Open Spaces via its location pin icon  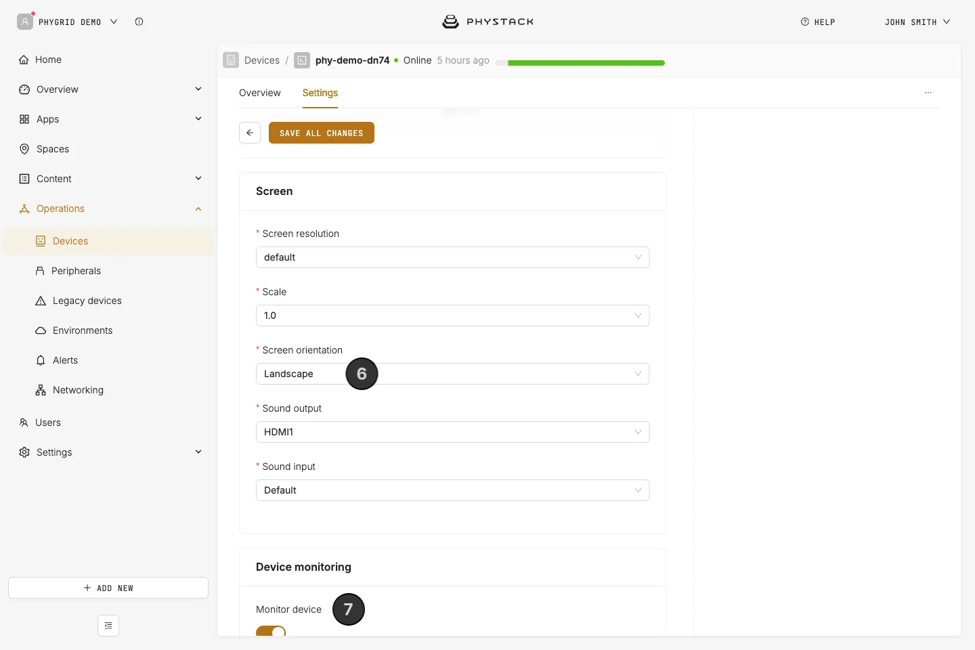coord(24,149)
